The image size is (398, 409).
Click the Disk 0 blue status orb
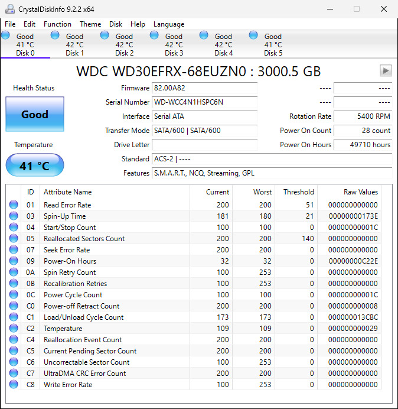coord(5,35)
